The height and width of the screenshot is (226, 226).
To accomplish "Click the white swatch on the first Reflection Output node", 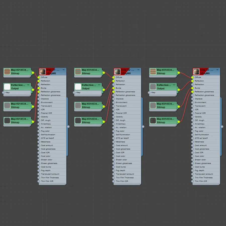I will [x=7, y=87].
